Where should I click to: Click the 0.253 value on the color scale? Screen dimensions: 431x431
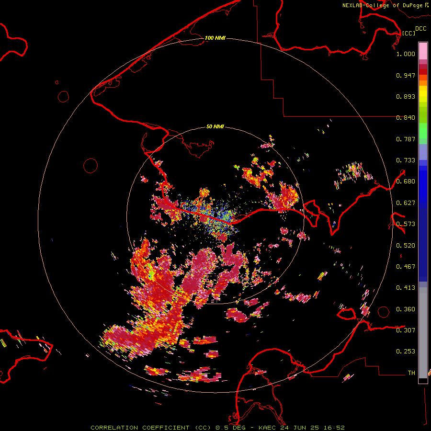click(406, 352)
